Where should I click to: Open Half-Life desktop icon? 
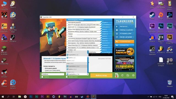click(4, 16)
